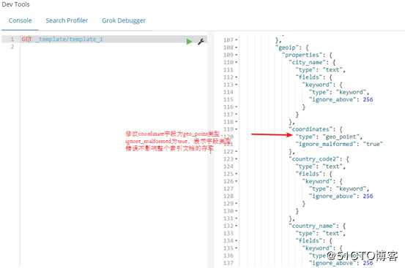Image resolution: width=405 pixels, height=268 pixels.
Task: Click the "text" type value on line 111
Action: 332,70
